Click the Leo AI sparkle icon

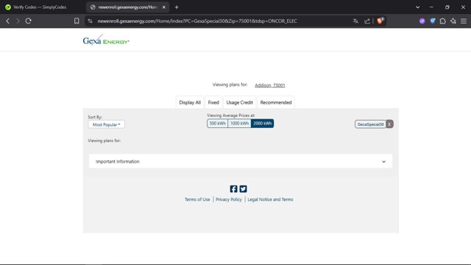pos(453,21)
